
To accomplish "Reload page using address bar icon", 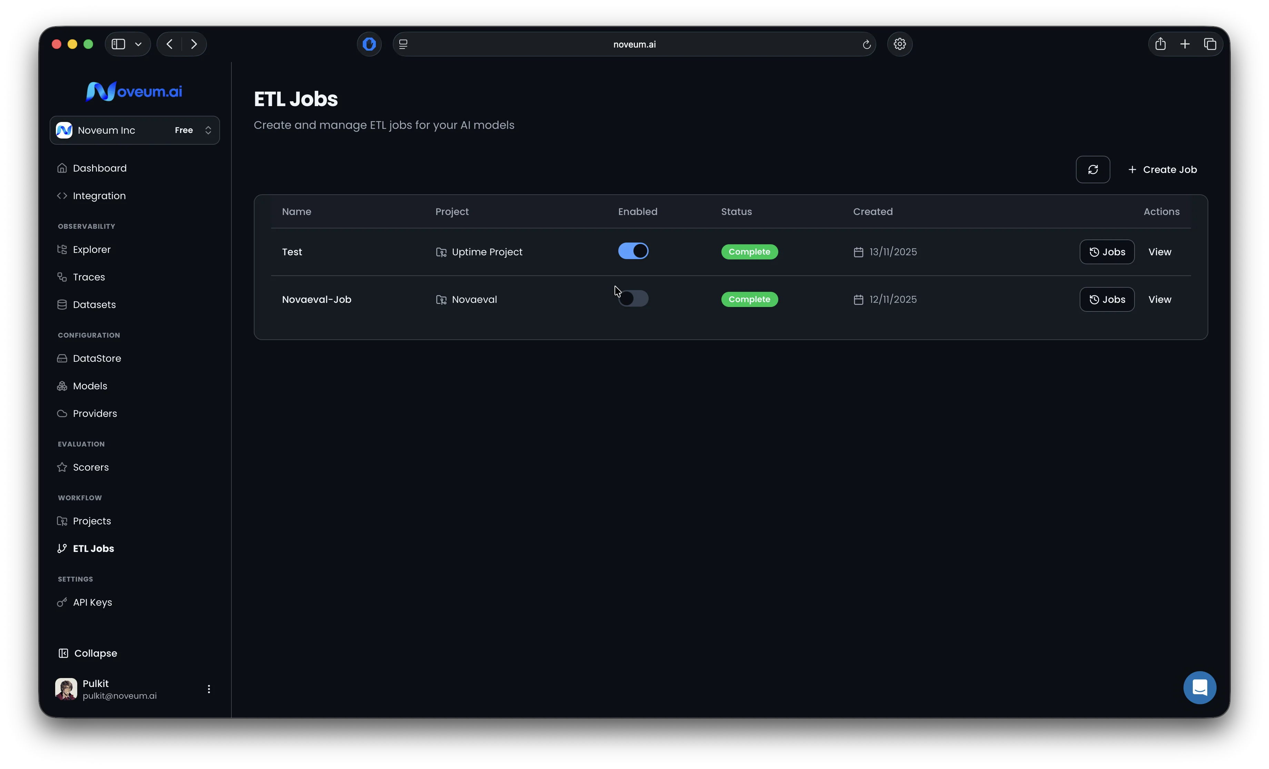I will (x=866, y=45).
